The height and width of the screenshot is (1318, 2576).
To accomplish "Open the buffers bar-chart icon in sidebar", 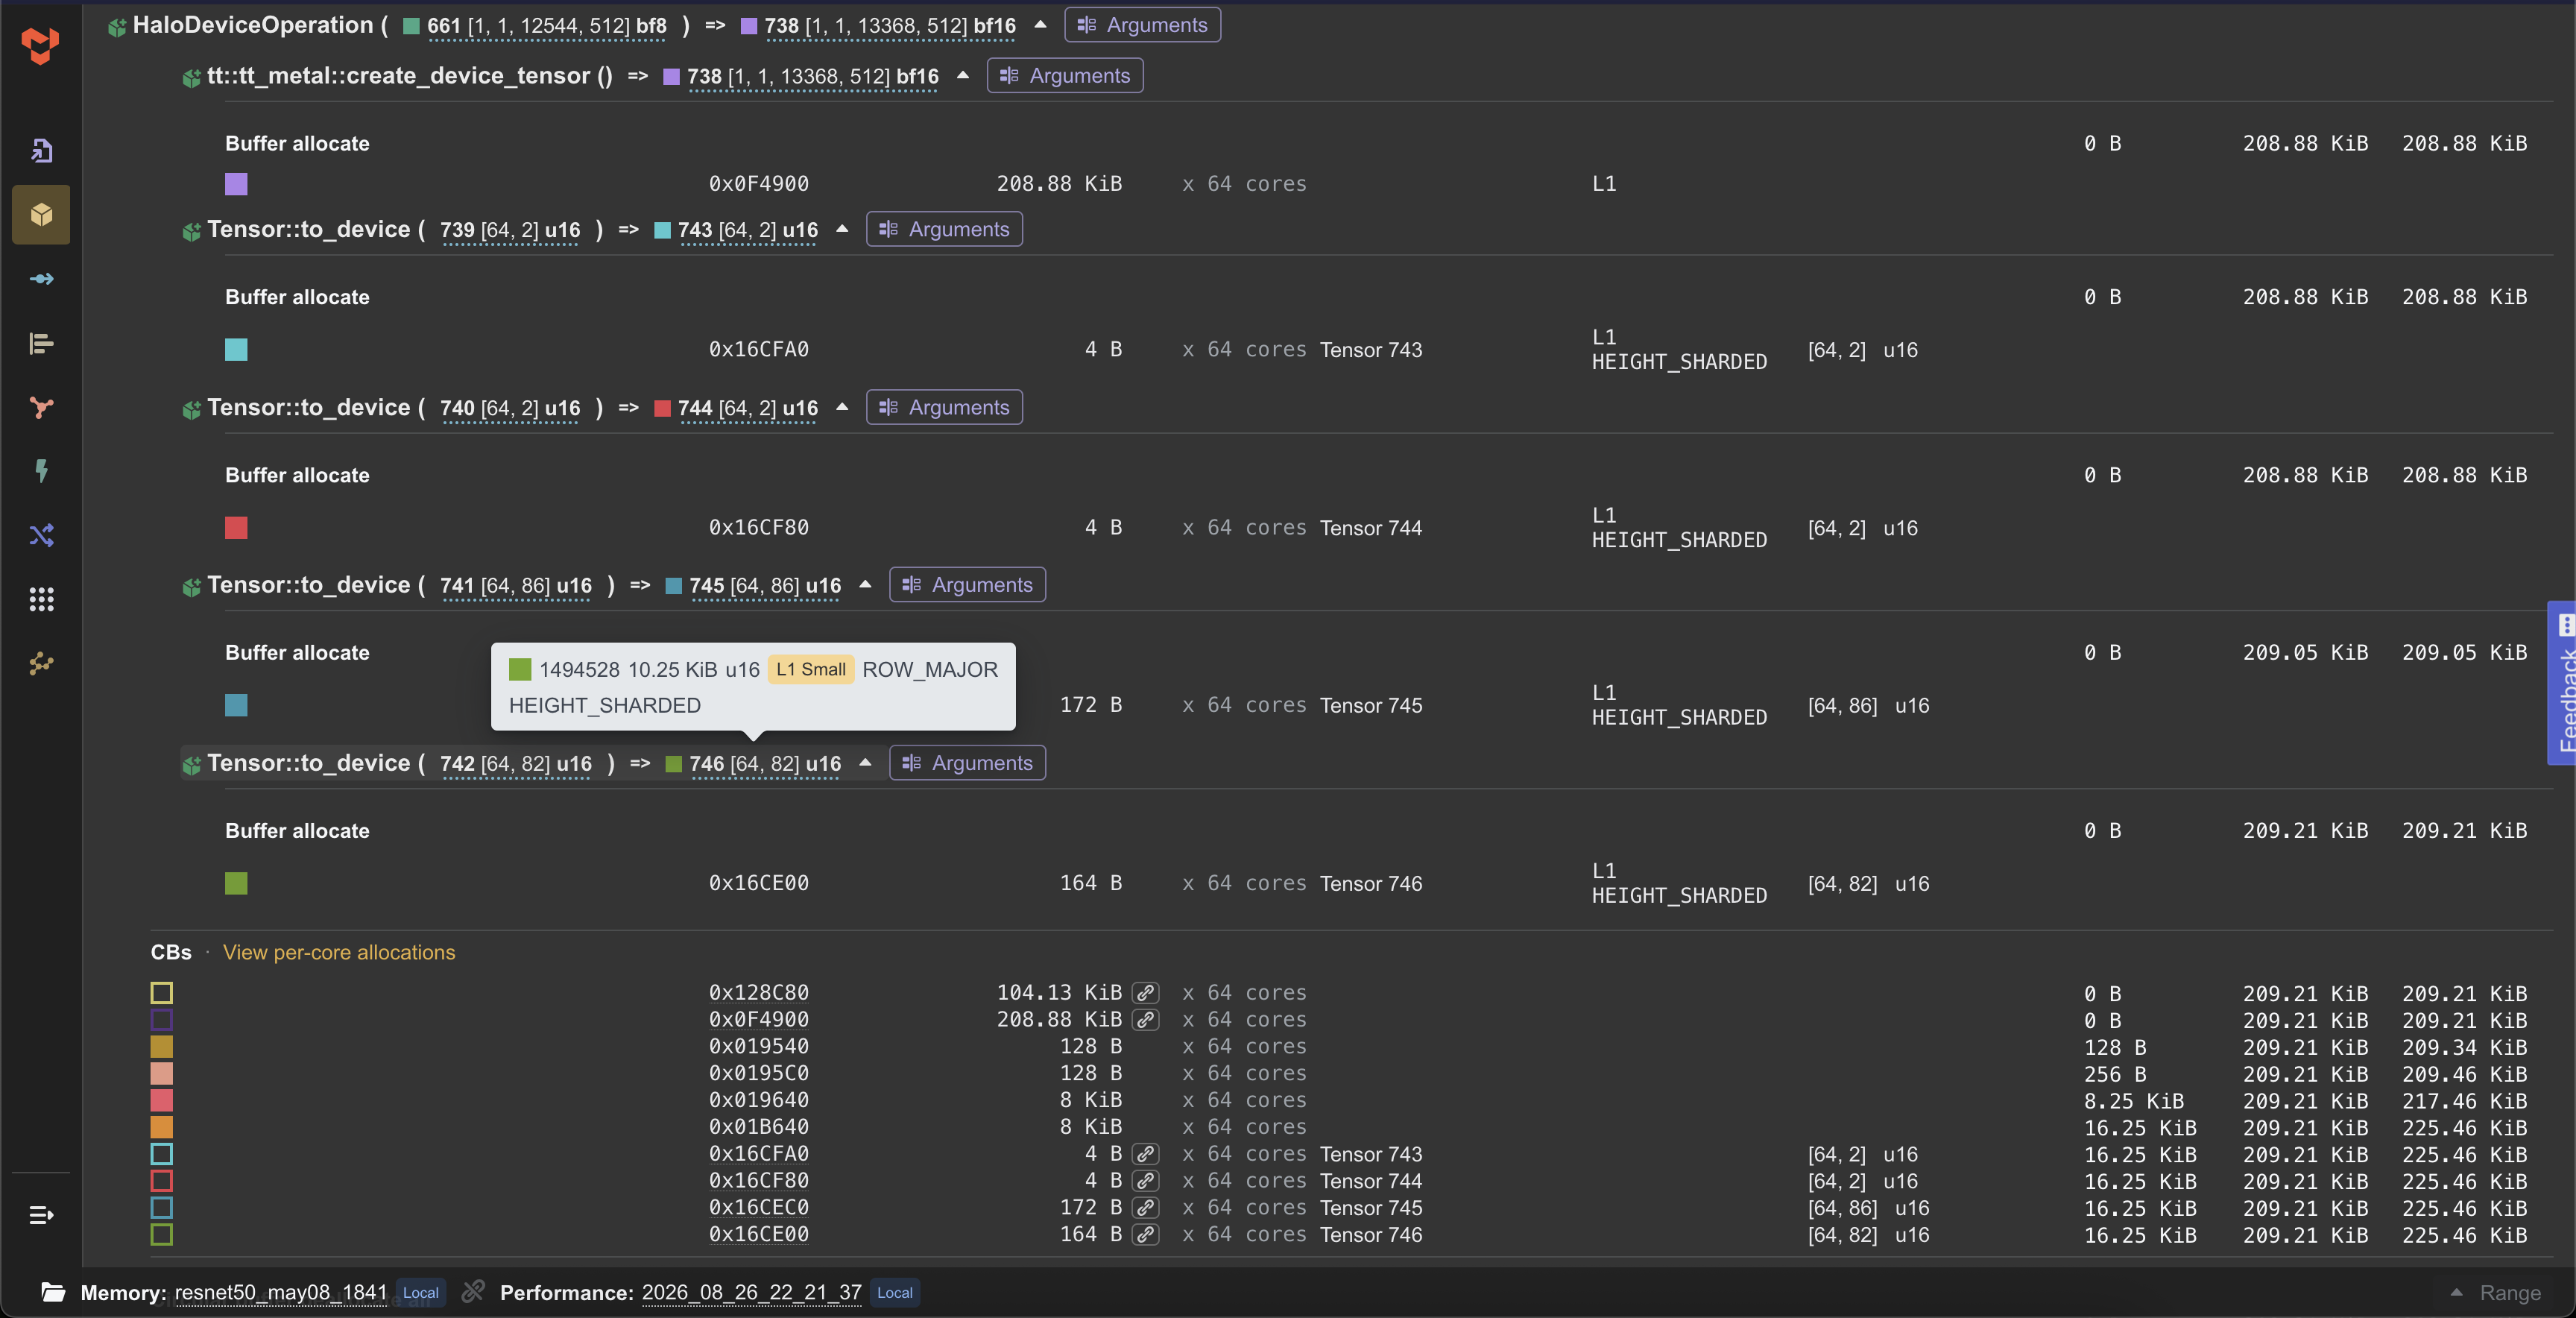I will 41,343.
